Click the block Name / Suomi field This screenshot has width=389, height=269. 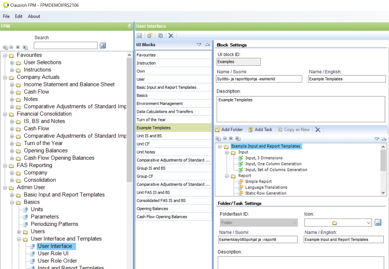click(x=259, y=79)
